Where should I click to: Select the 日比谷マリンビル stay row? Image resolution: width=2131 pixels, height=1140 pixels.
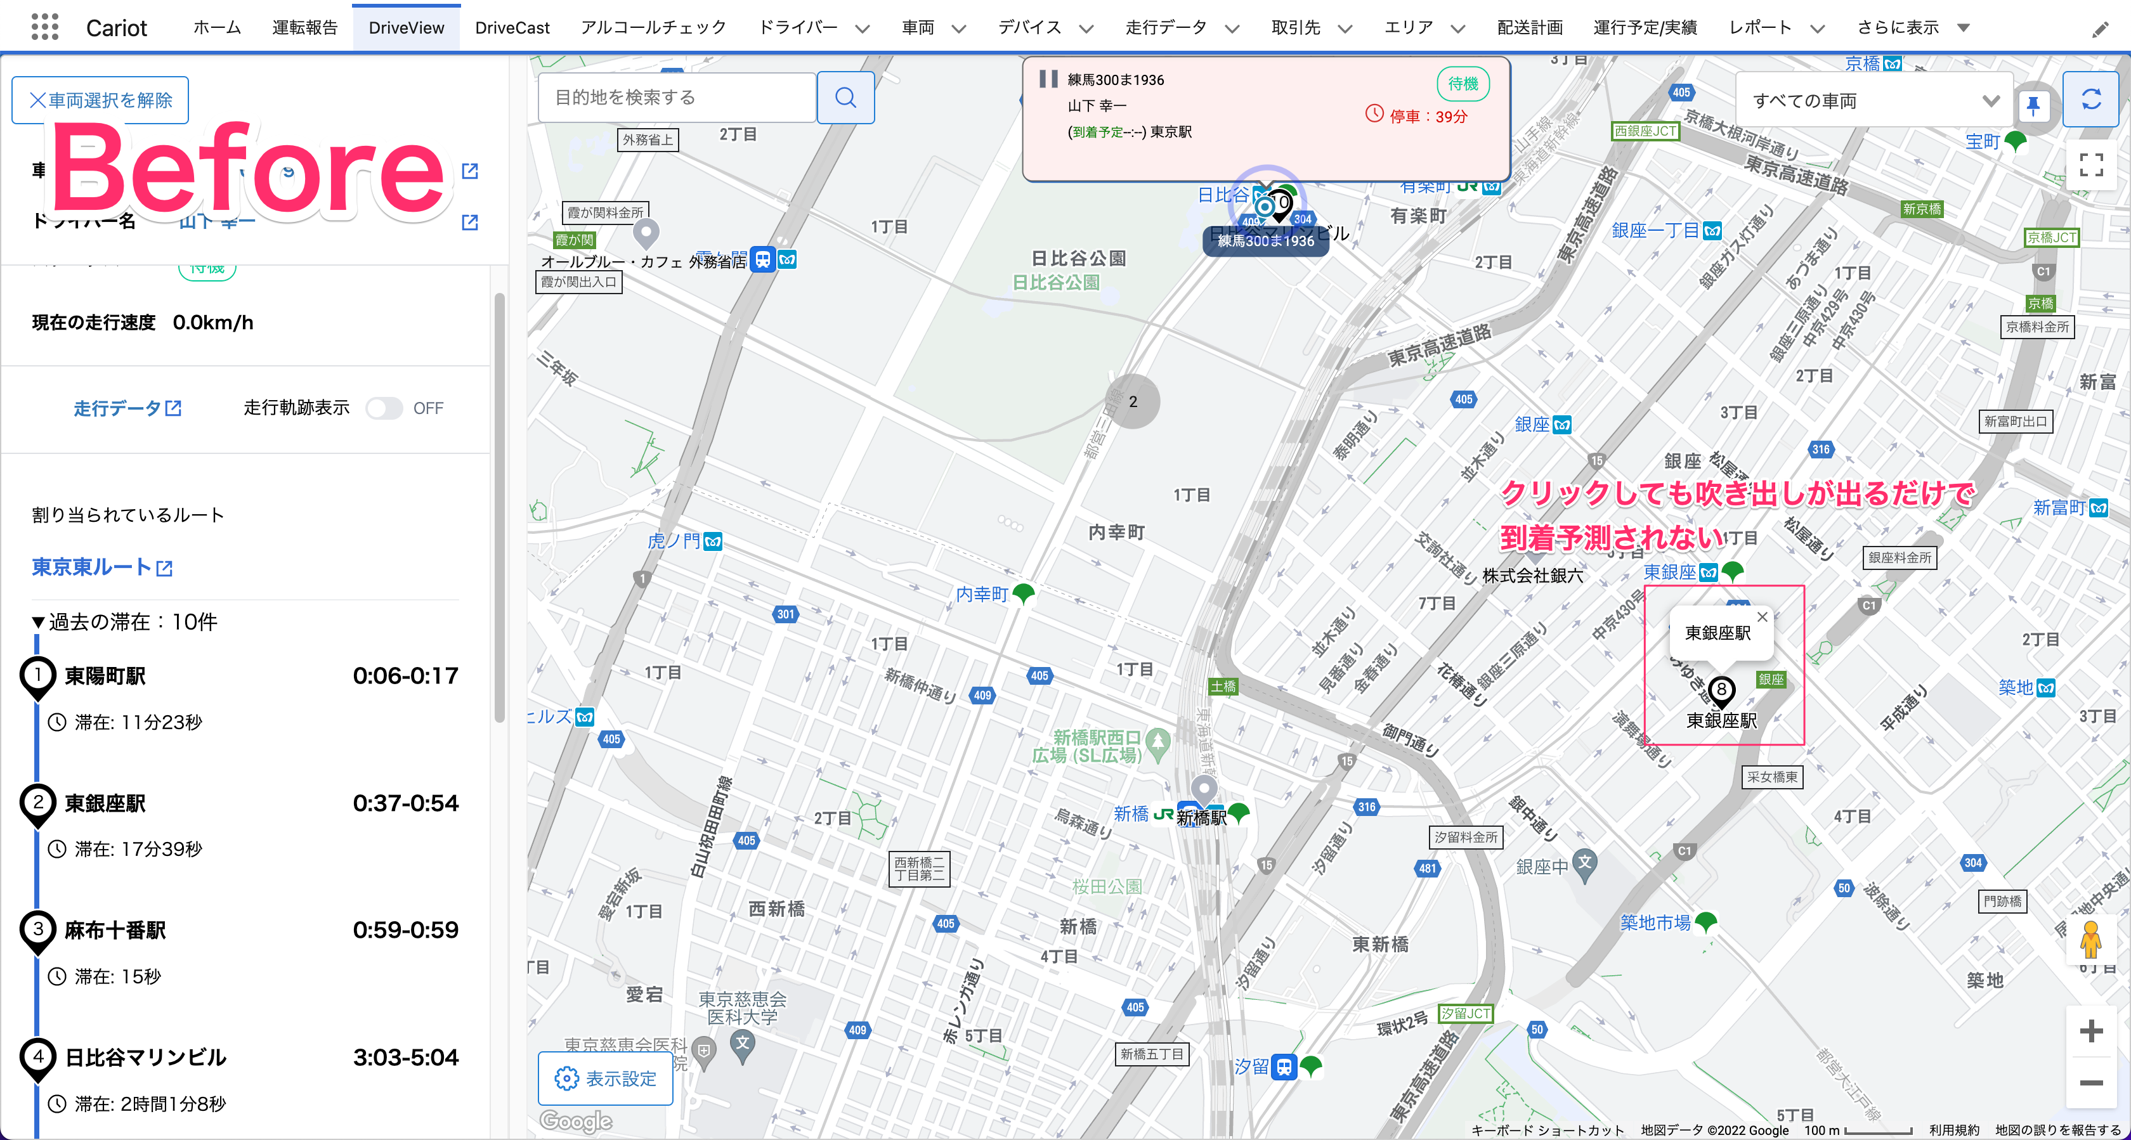pos(245,1078)
